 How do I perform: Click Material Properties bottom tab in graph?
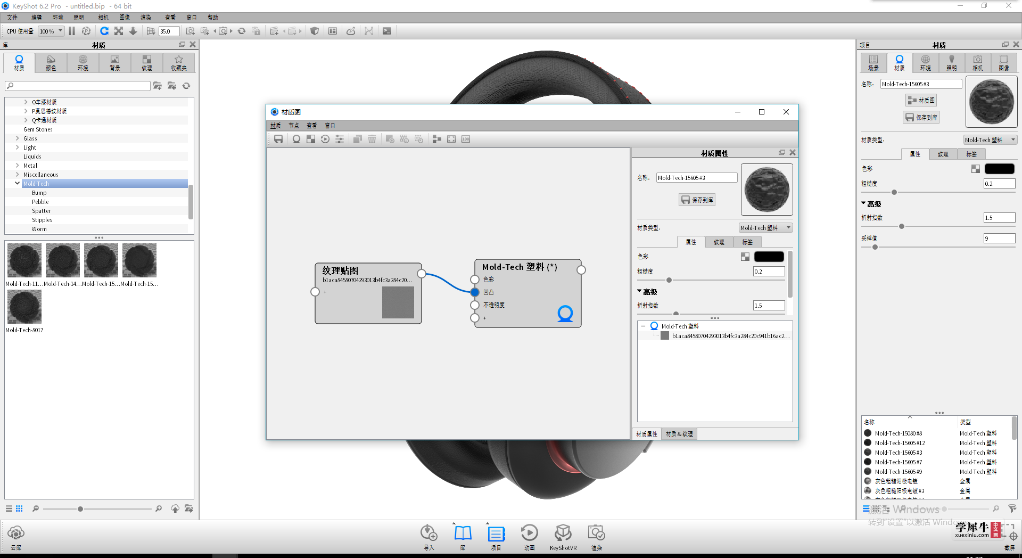pyautogui.click(x=647, y=434)
